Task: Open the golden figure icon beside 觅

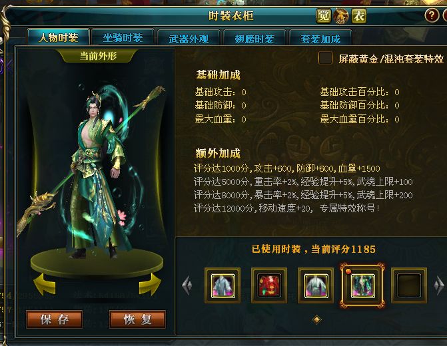Action: (x=341, y=16)
